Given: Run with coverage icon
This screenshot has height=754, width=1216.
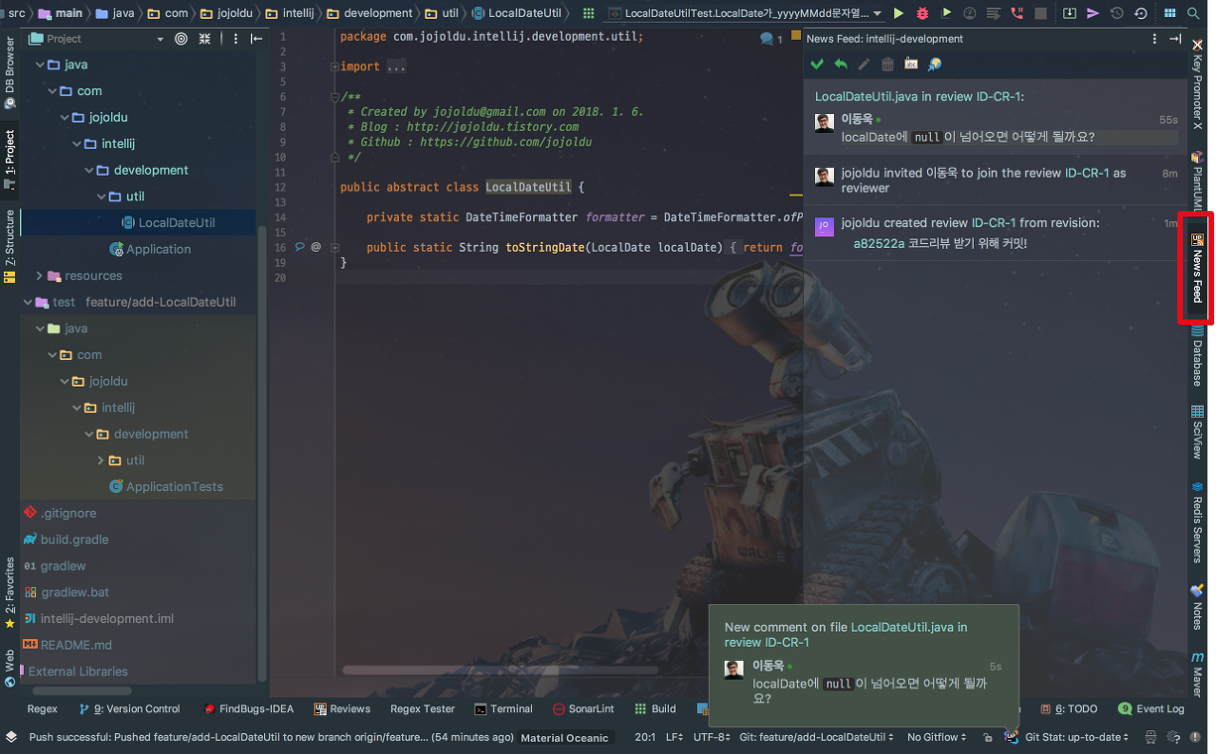Looking at the screenshot, I should 946,13.
